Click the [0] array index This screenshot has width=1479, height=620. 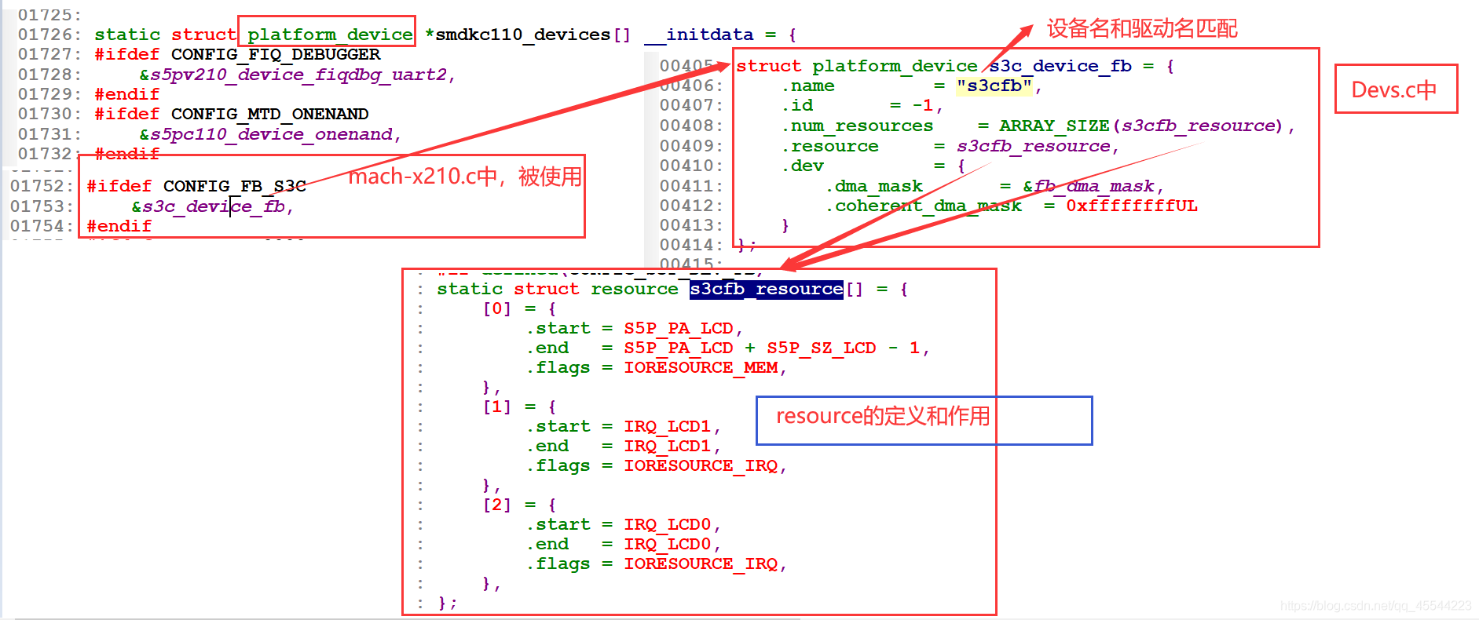tap(496, 308)
